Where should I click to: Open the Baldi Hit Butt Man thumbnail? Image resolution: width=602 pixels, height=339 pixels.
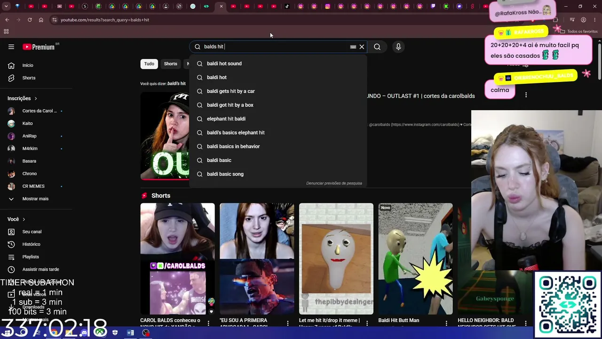click(x=416, y=258)
